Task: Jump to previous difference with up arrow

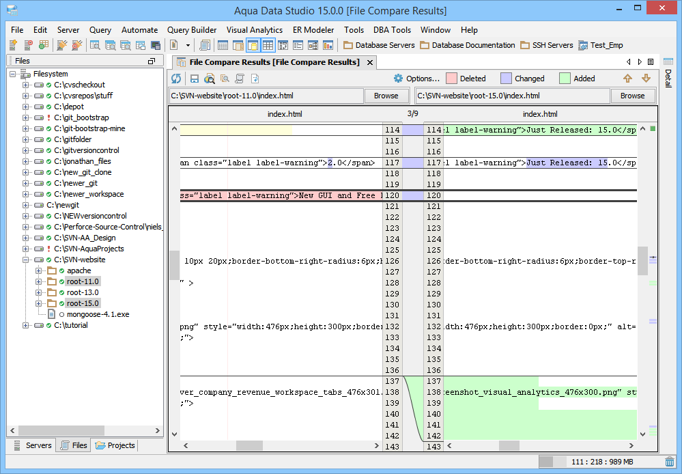Action: click(628, 79)
